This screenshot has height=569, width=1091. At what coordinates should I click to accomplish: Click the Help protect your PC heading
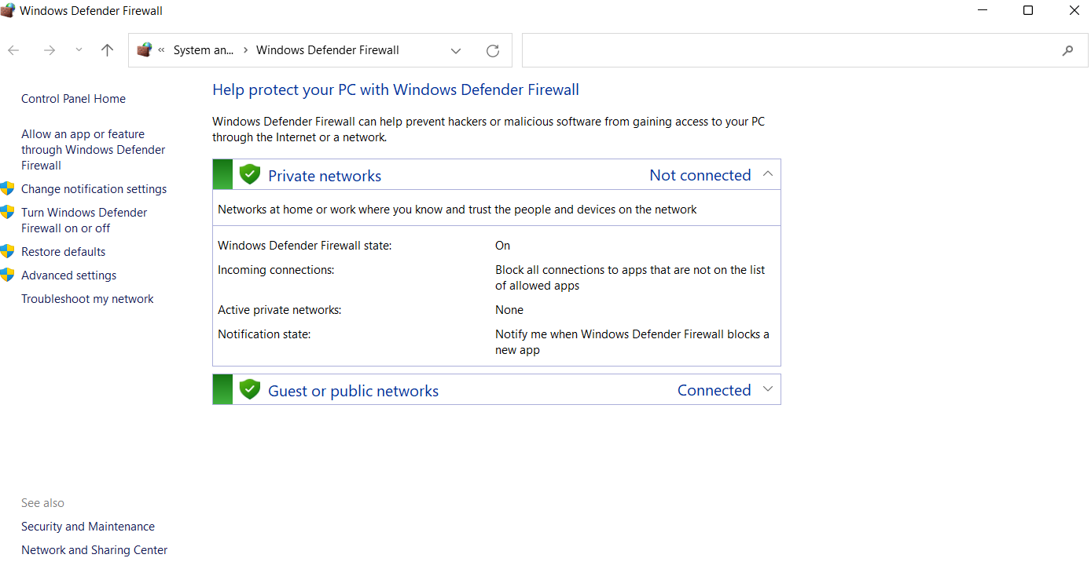pyautogui.click(x=395, y=90)
